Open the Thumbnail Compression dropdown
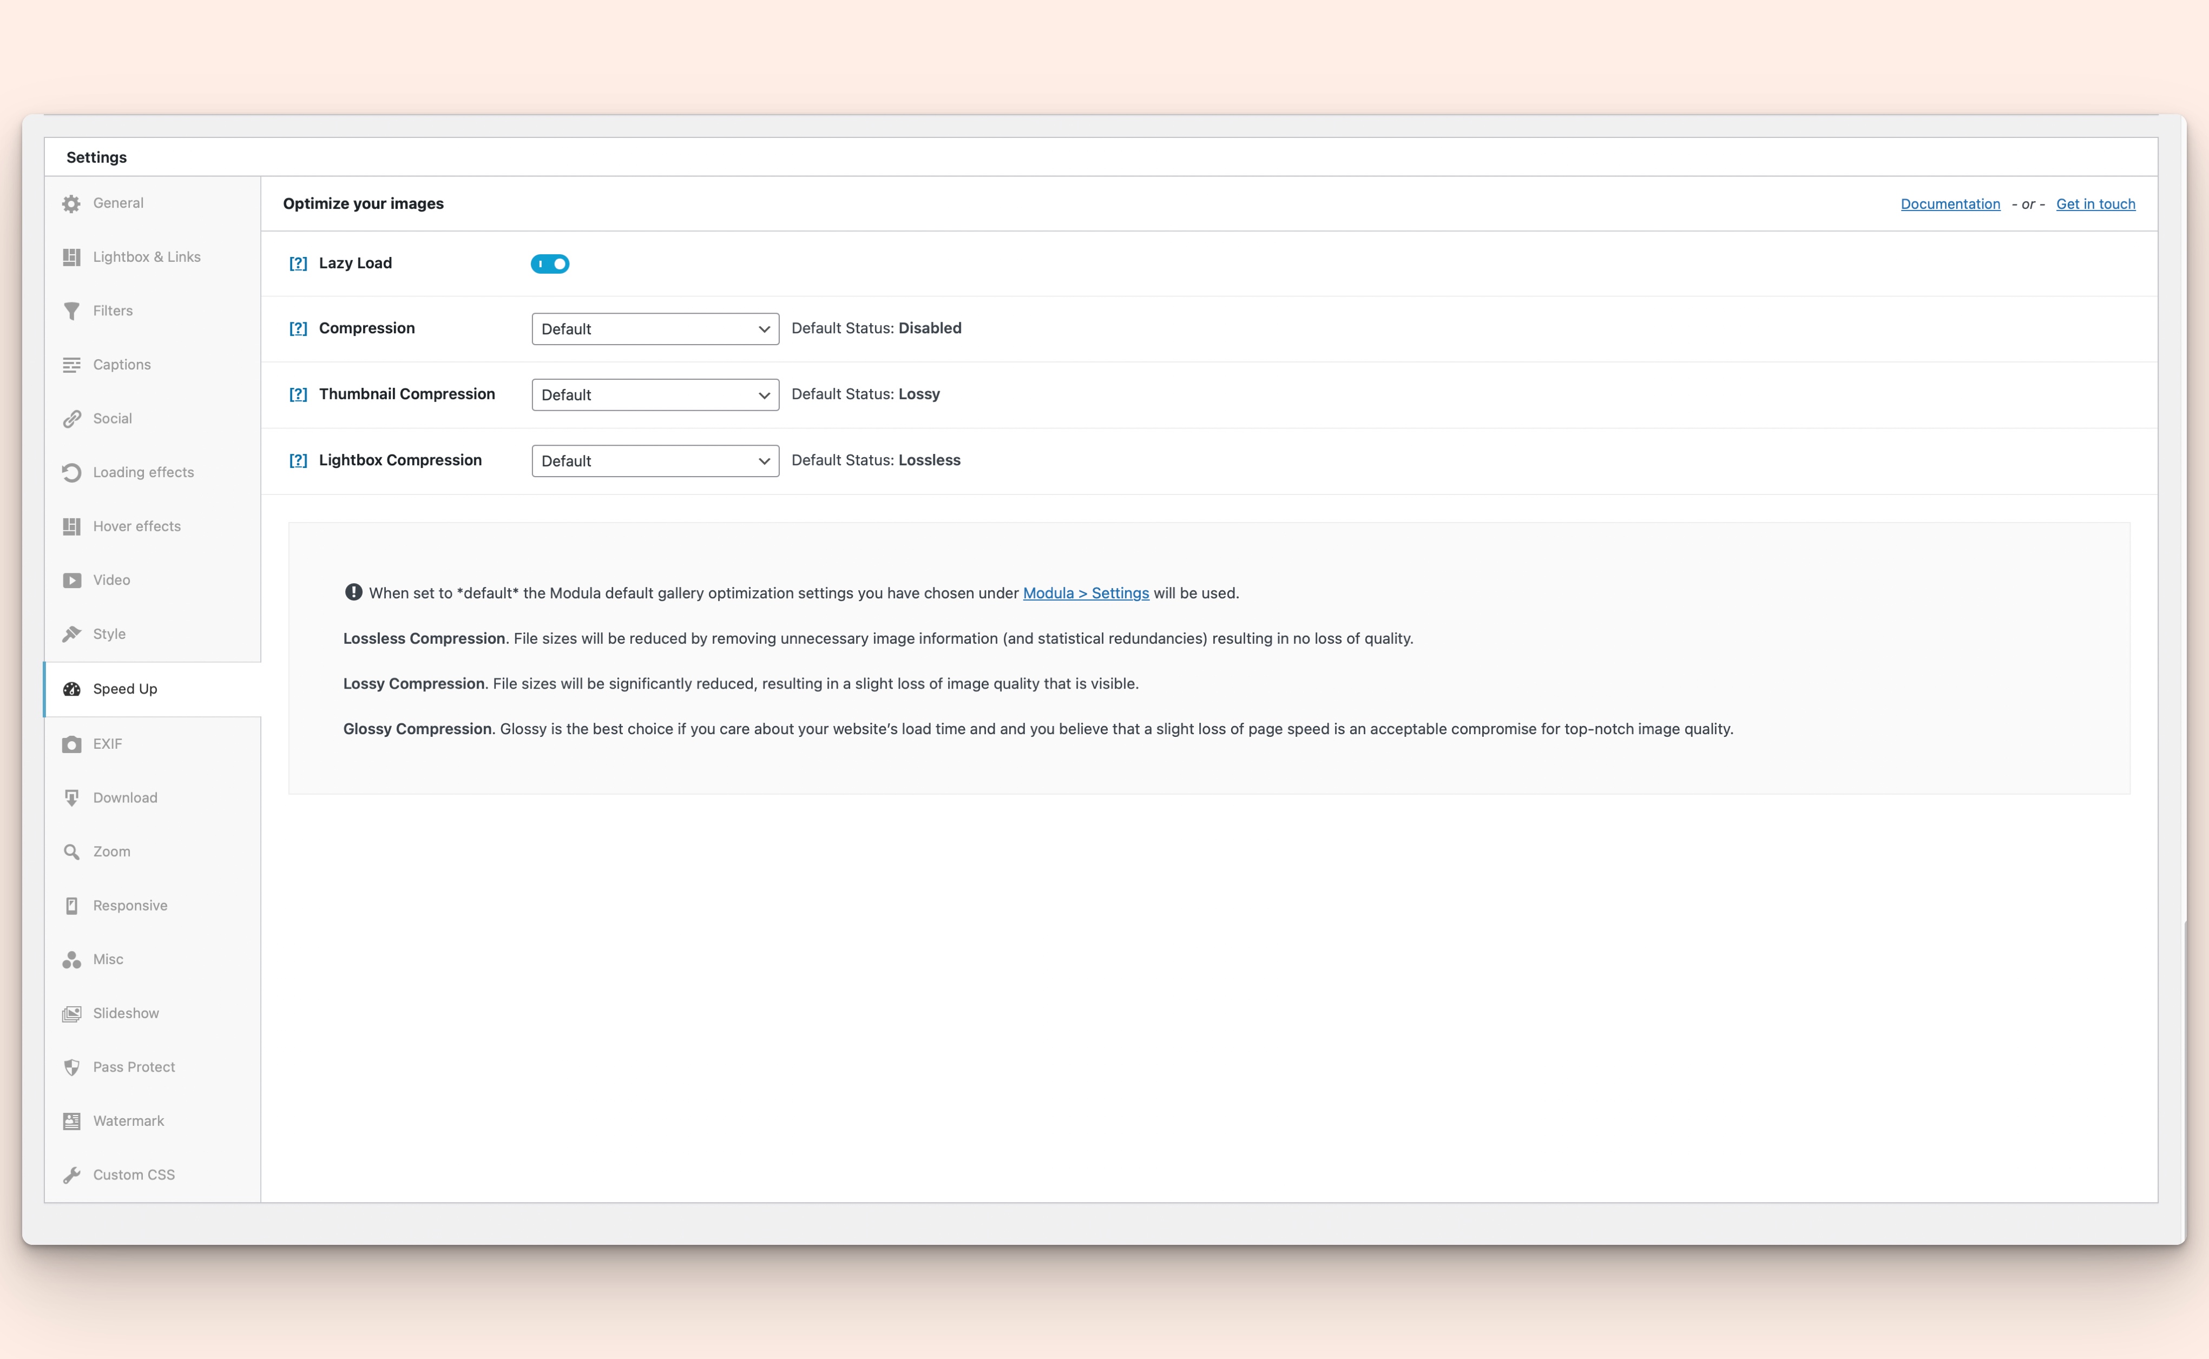Image resolution: width=2209 pixels, height=1359 pixels. click(x=655, y=394)
